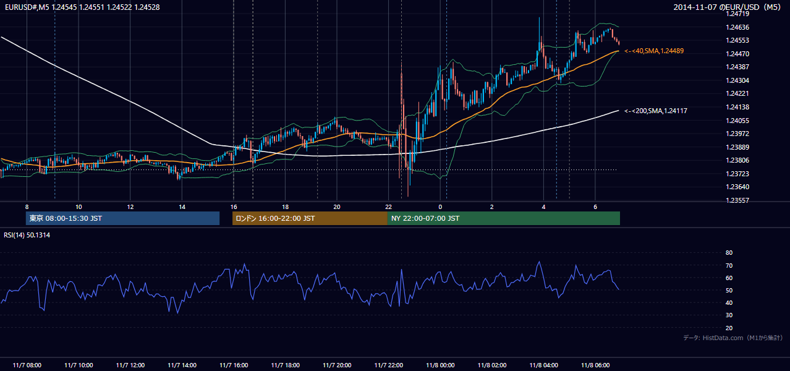Screen dimensions: 790x371
Task: Click the ロンドン 16:00-22:00 JST session bar
Action: click(310, 218)
